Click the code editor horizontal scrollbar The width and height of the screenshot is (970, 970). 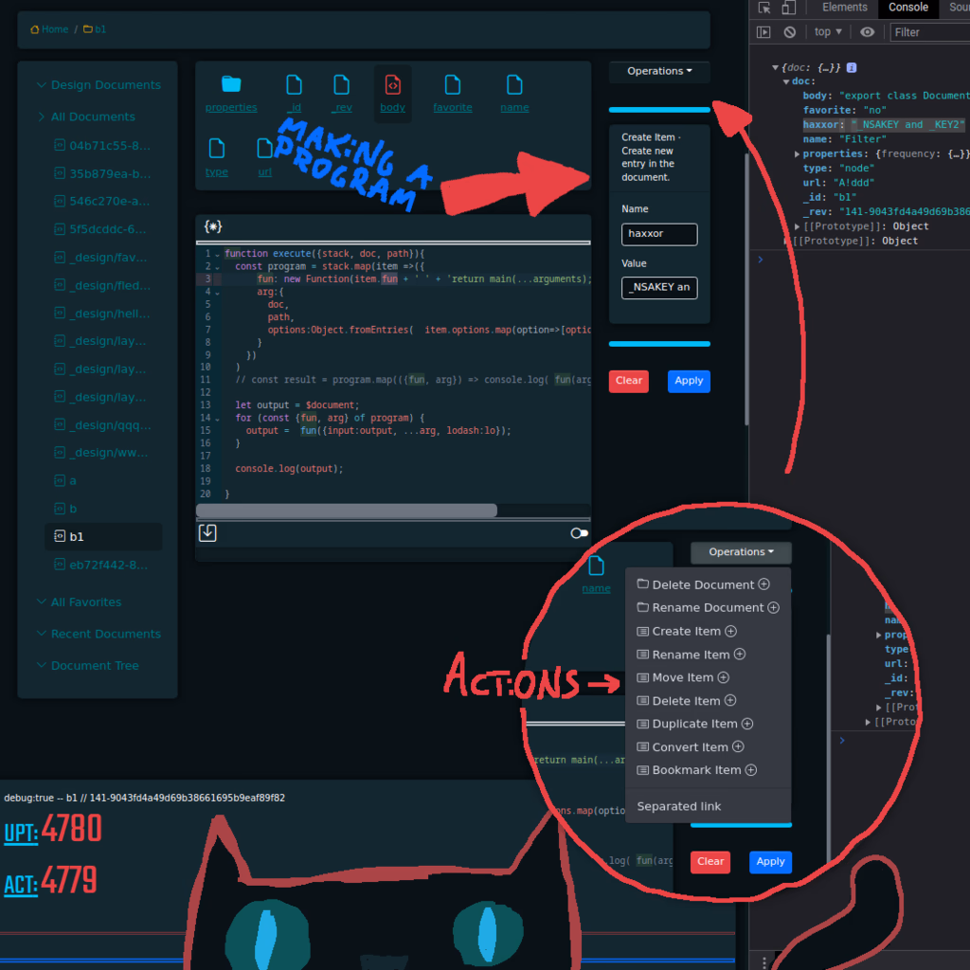pyautogui.click(x=347, y=511)
